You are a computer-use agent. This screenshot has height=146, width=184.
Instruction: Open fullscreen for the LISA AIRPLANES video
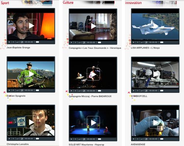click(146, 42)
